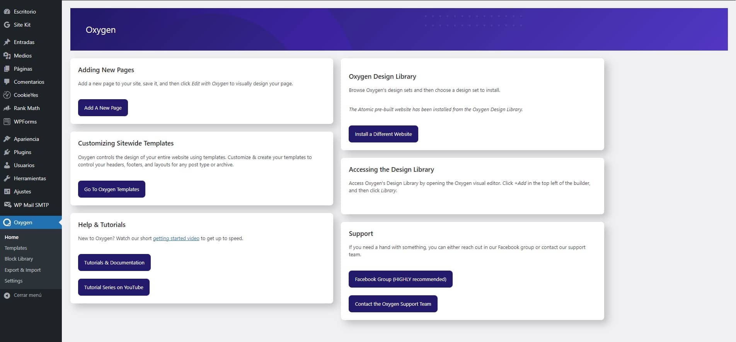Image resolution: width=736 pixels, height=342 pixels.
Task: Click Tutorial Series on YouTube button
Action: tap(114, 287)
